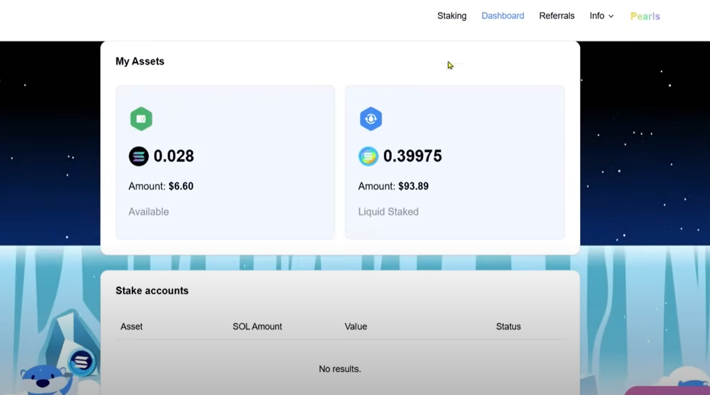This screenshot has width=710, height=395.
Task: Expand the Info dropdown chevron
Action: coord(611,16)
